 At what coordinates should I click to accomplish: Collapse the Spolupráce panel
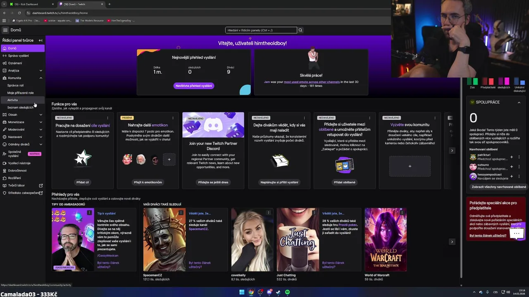click(519, 102)
